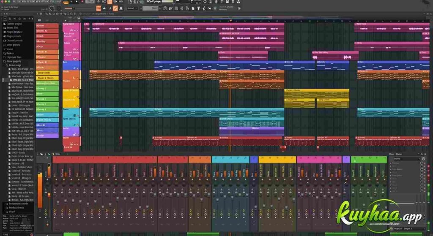
Task: Click the new document icon in toolbar
Action: click(x=193, y=8)
